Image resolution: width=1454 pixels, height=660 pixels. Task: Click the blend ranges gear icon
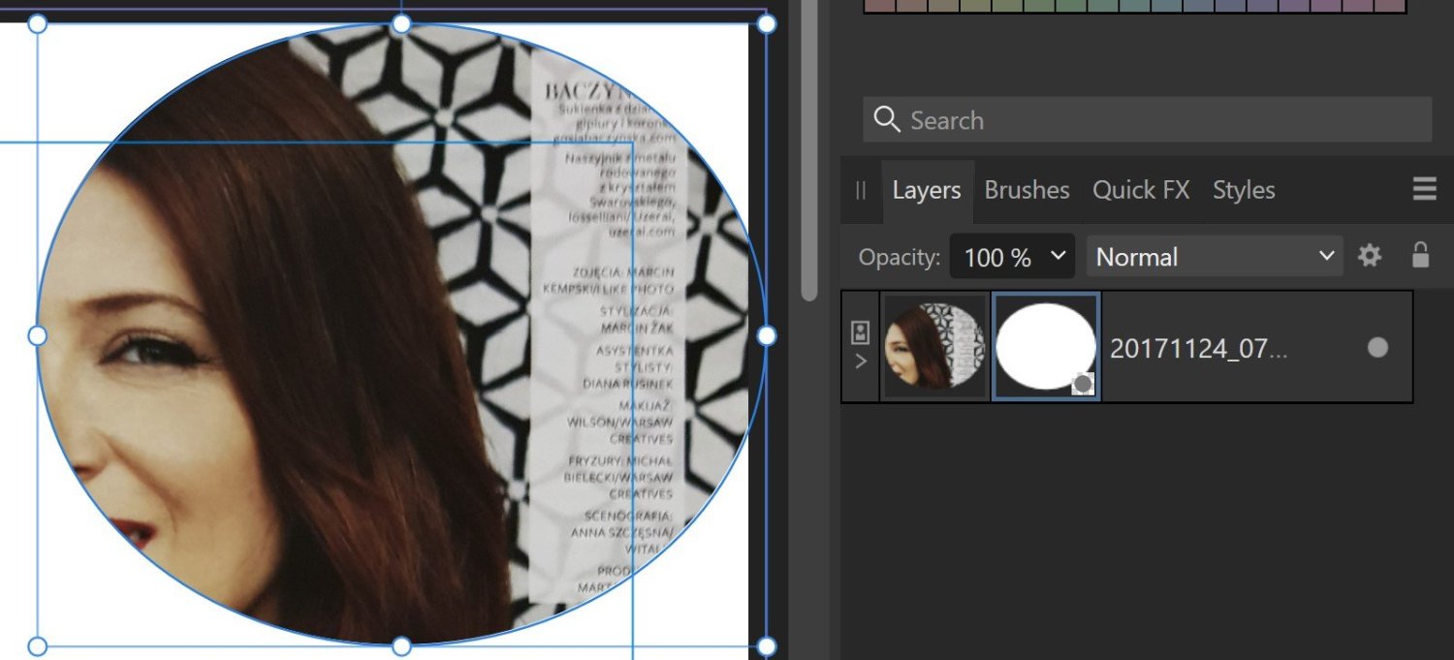tap(1369, 256)
